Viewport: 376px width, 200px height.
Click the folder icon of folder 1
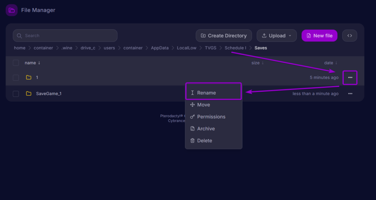pyautogui.click(x=29, y=77)
